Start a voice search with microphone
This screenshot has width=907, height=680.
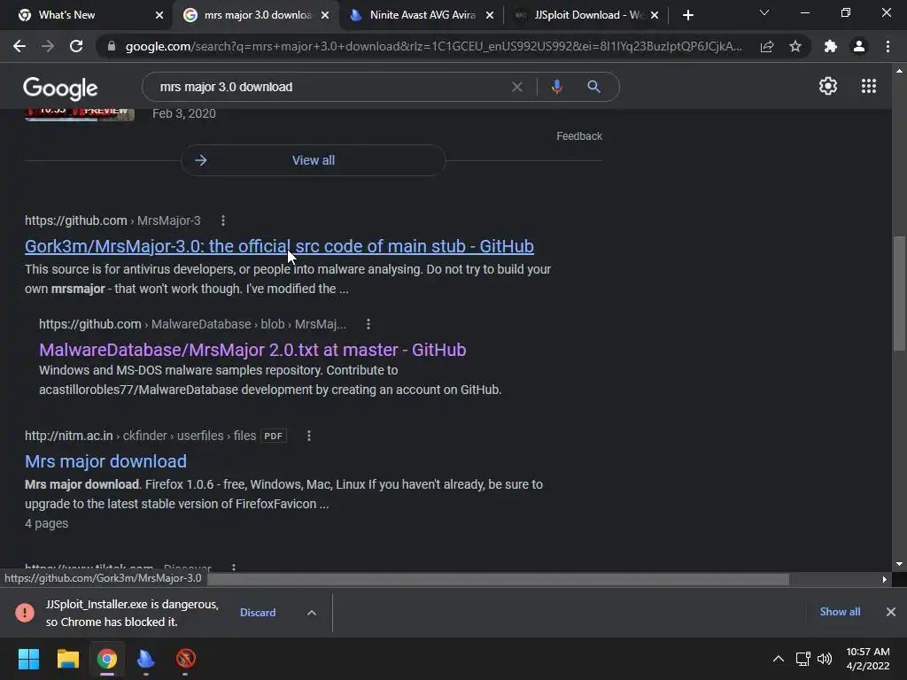(x=556, y=87)
